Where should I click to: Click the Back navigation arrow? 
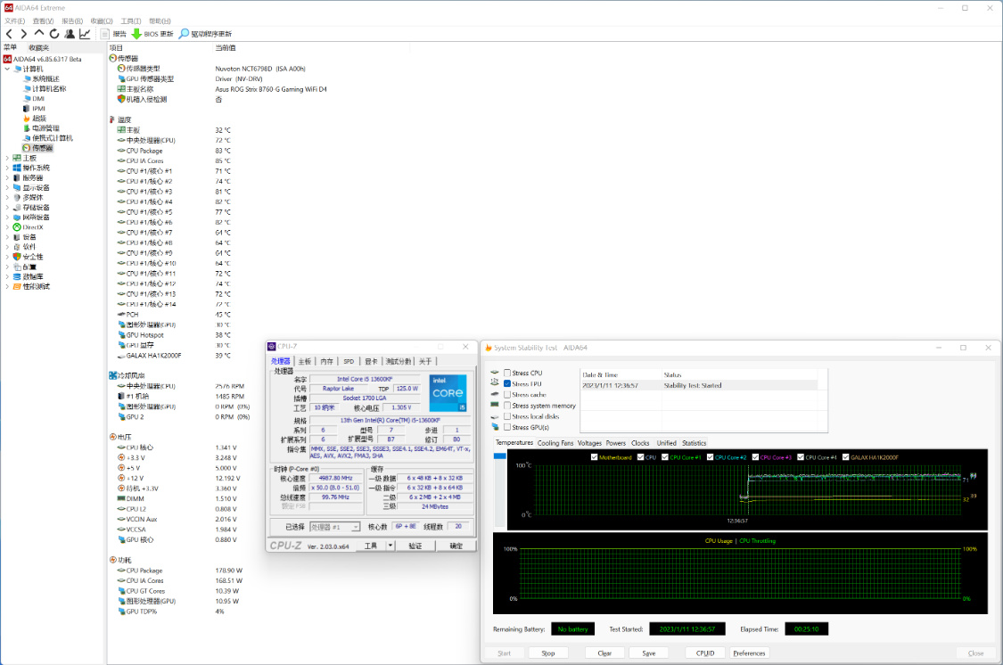tap(10, 34)
